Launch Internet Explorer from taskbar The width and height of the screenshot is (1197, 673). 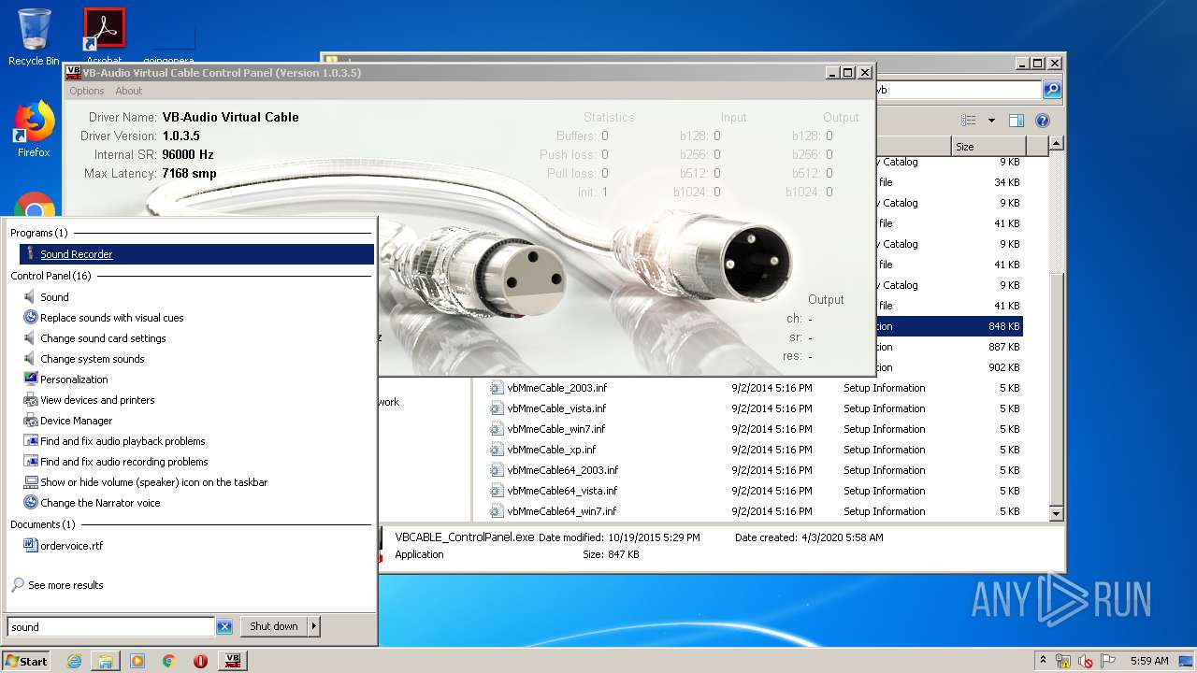74,661
